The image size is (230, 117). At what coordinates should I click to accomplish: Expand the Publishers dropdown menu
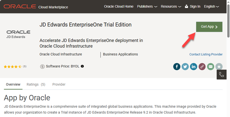(147, 7)
